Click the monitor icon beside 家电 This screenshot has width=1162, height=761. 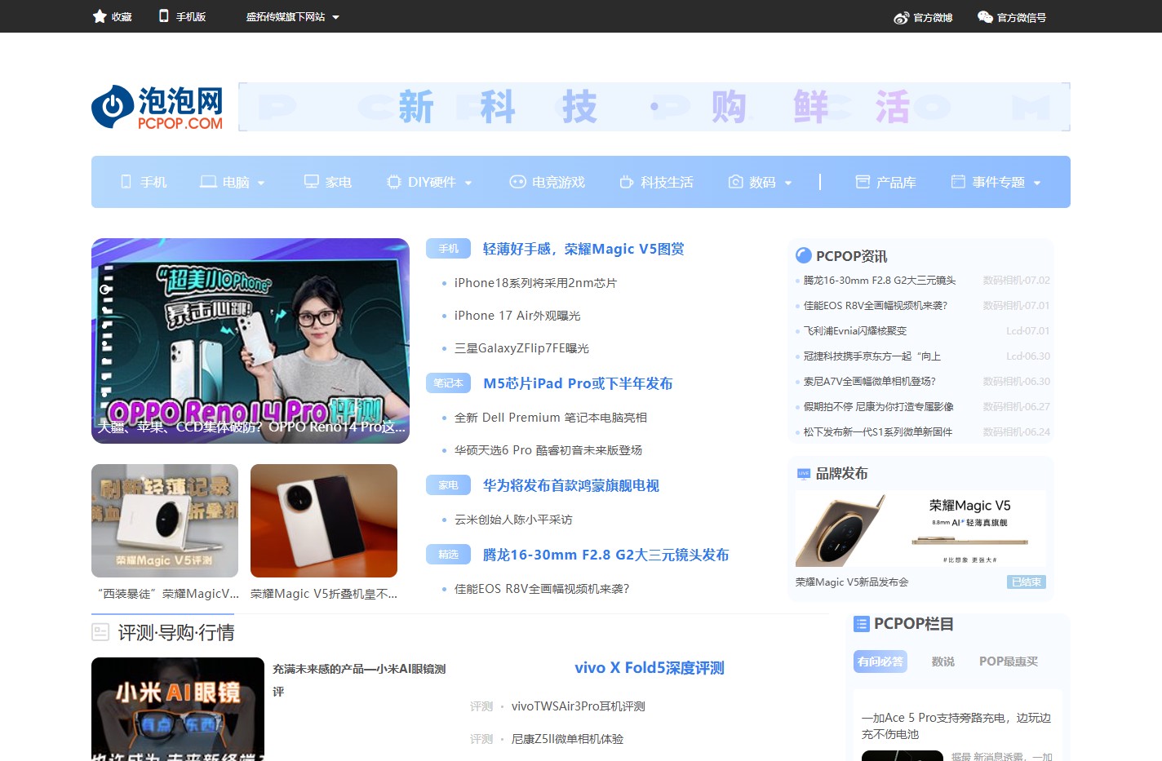(311, 181)
